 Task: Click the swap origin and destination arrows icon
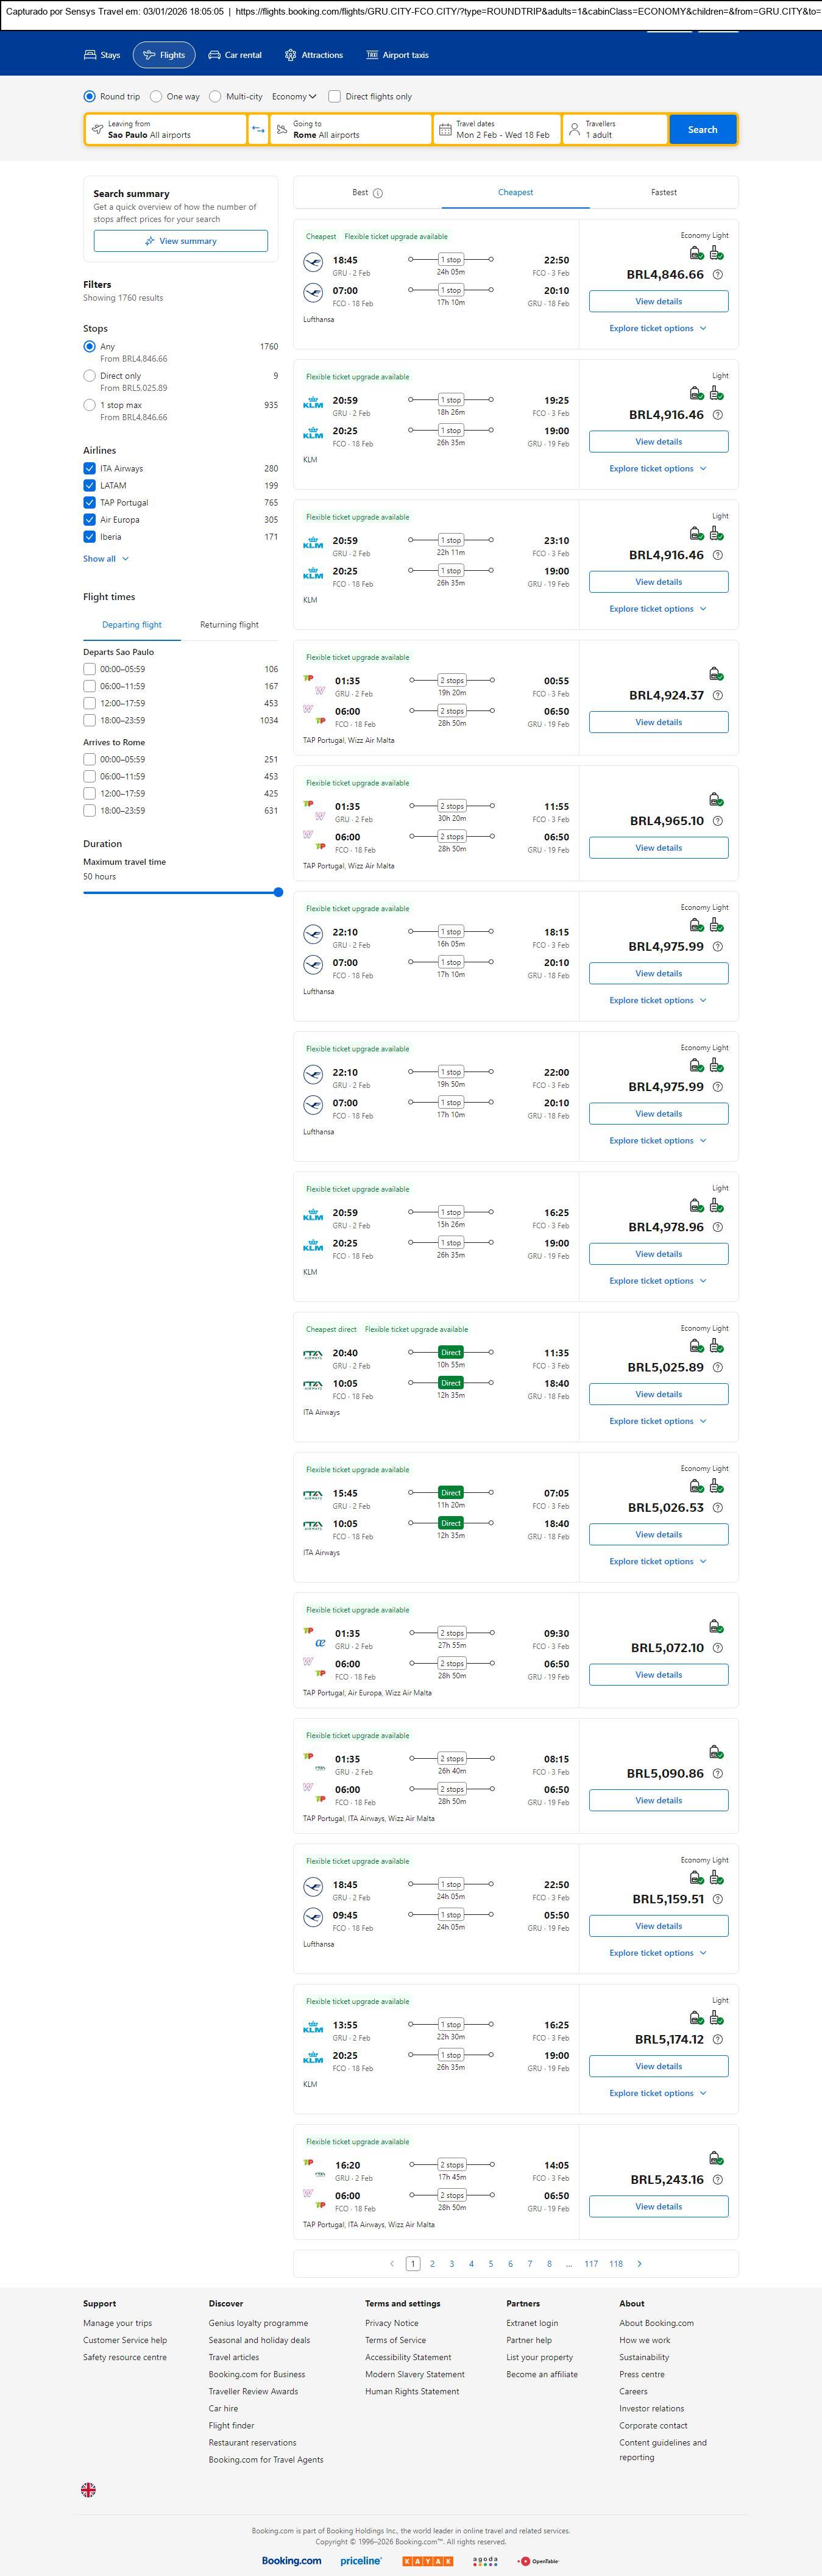coord(258,129)
